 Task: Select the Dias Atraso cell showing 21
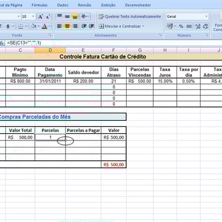tap(114, 81)
